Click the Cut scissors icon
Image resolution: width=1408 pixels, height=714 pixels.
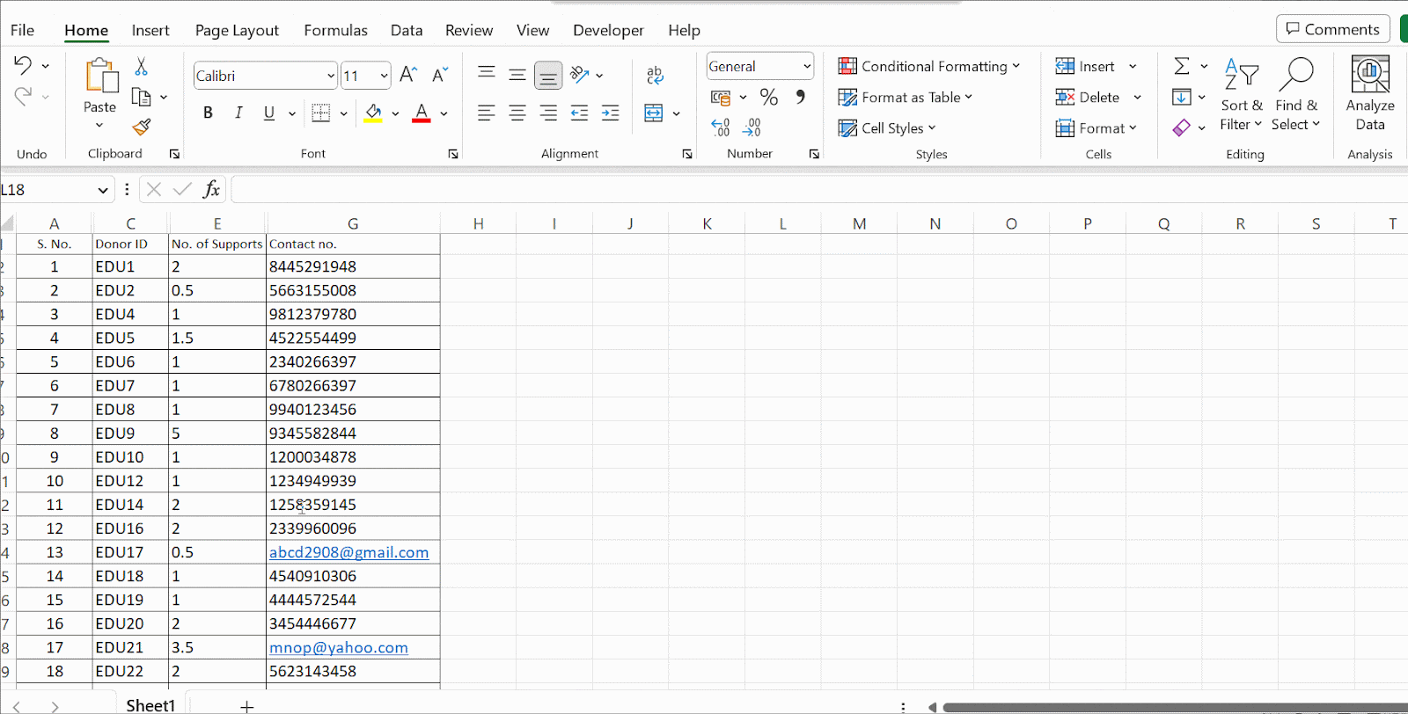coord(141,67)
